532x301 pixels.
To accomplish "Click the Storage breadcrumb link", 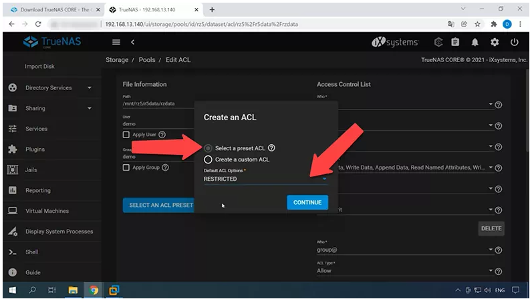I will pyautogui.click(x=117, y=60).
